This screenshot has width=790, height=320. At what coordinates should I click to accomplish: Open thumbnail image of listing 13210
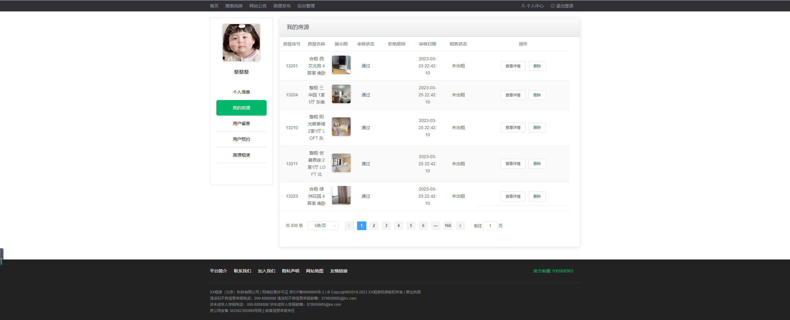(341, 127)
